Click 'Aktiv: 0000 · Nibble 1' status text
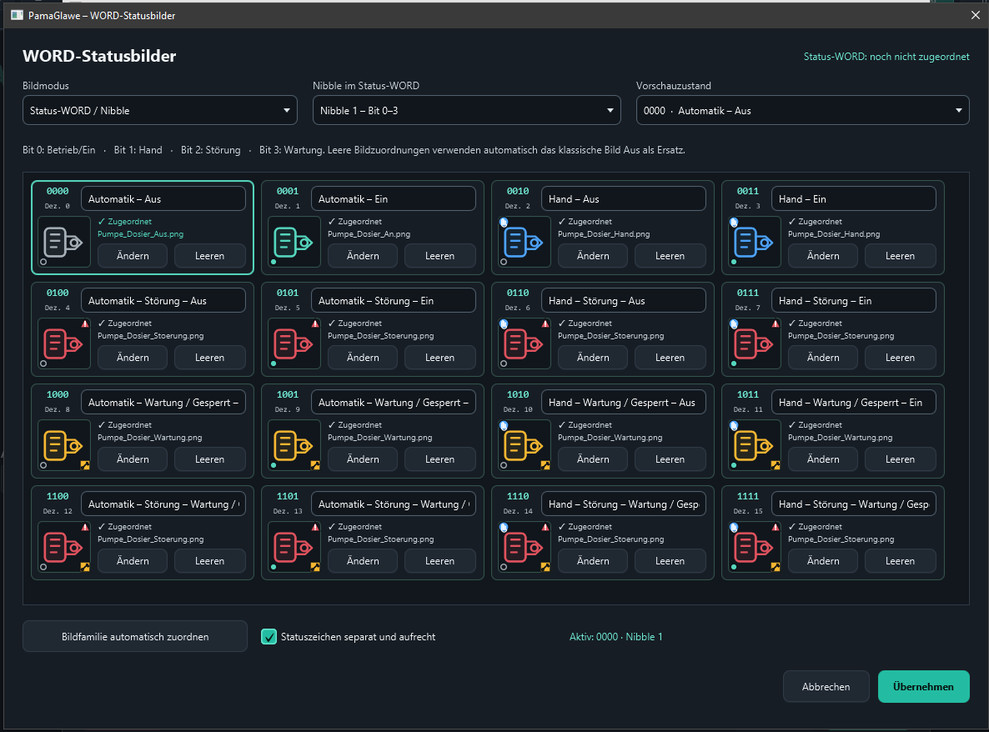Image resolution: width=989 pixels, height=732 pixels. [615, 637]
